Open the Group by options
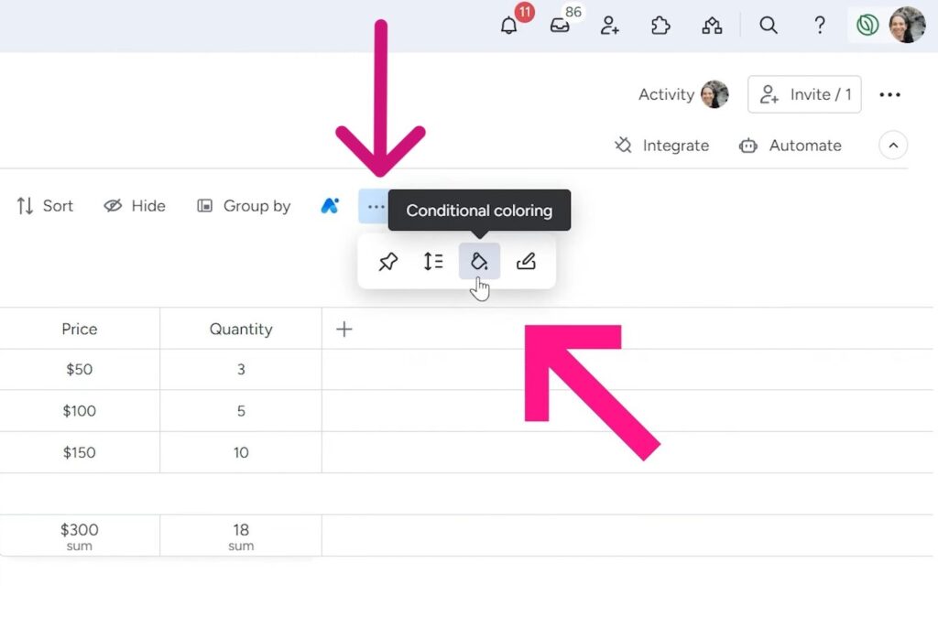 (244, 206)
